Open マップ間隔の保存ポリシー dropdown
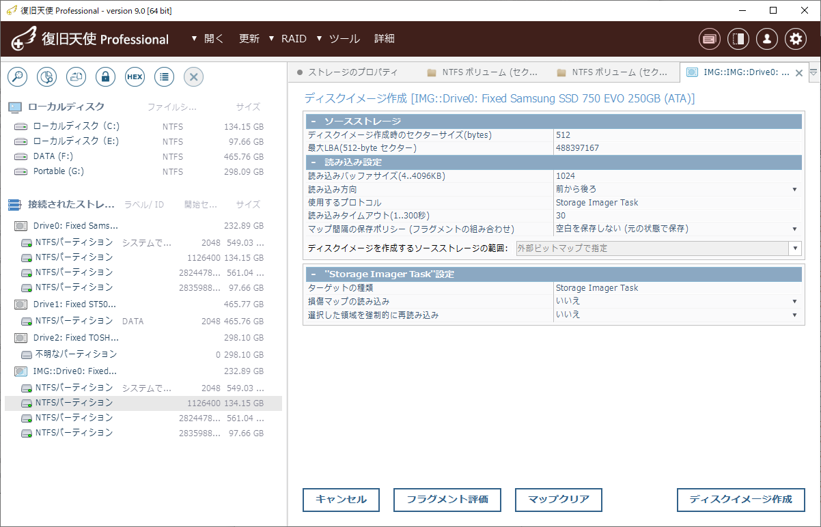The image size is (821, 527). [x=794, y=229]
